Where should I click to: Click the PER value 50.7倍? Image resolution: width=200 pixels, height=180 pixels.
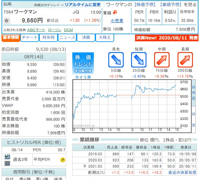point(139,20)
